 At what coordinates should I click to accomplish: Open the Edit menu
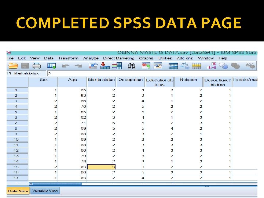pyautogui.click(x=22, y=58)
